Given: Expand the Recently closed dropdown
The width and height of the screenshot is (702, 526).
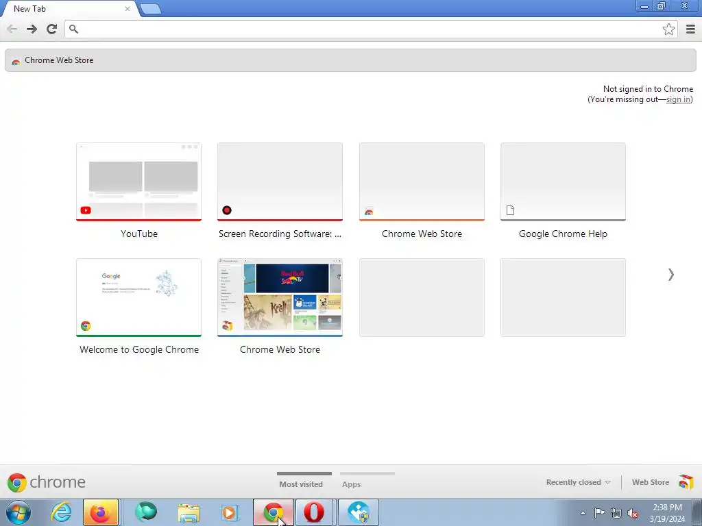Looking at the screenshot, I should [578, 482].
